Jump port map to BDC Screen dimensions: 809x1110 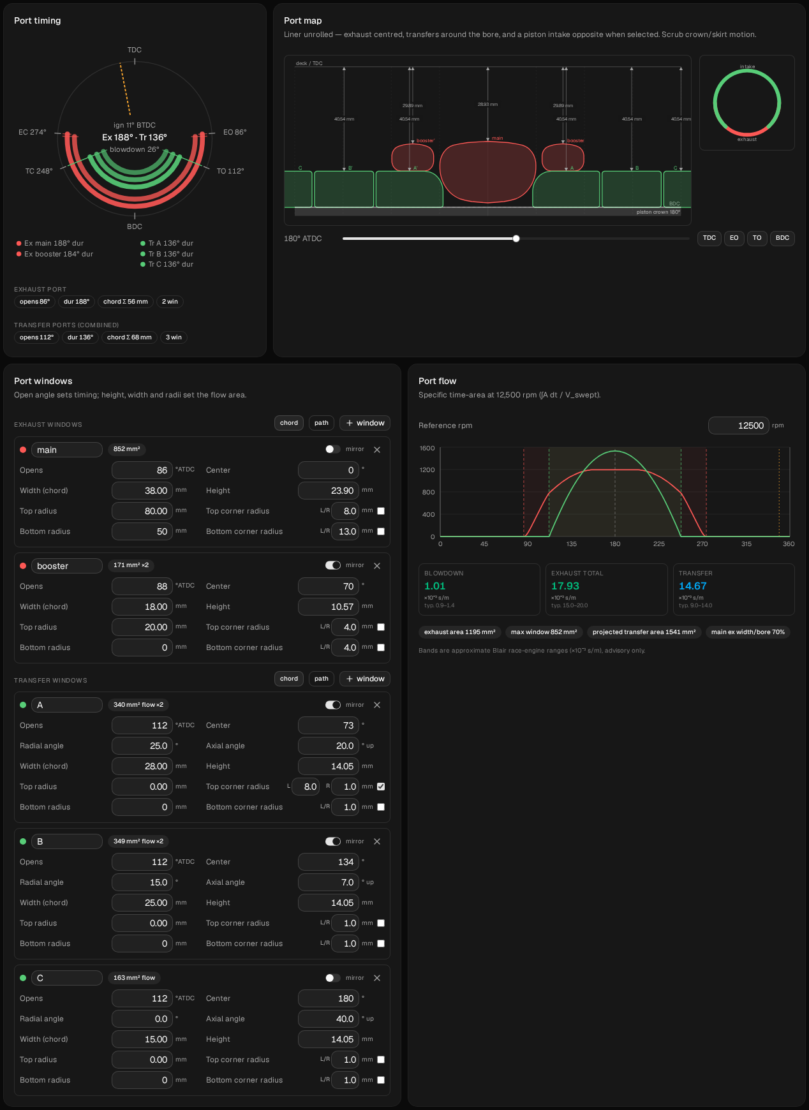click(x=783, y=238)
